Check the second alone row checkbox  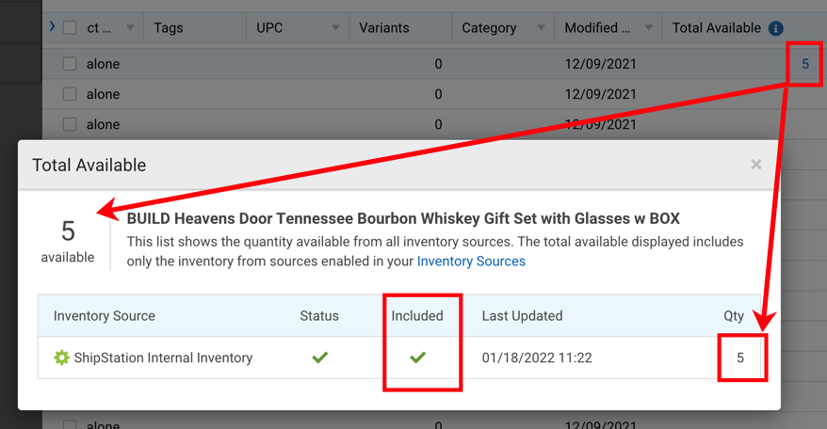pyautogui.click(x=70, y=94)
